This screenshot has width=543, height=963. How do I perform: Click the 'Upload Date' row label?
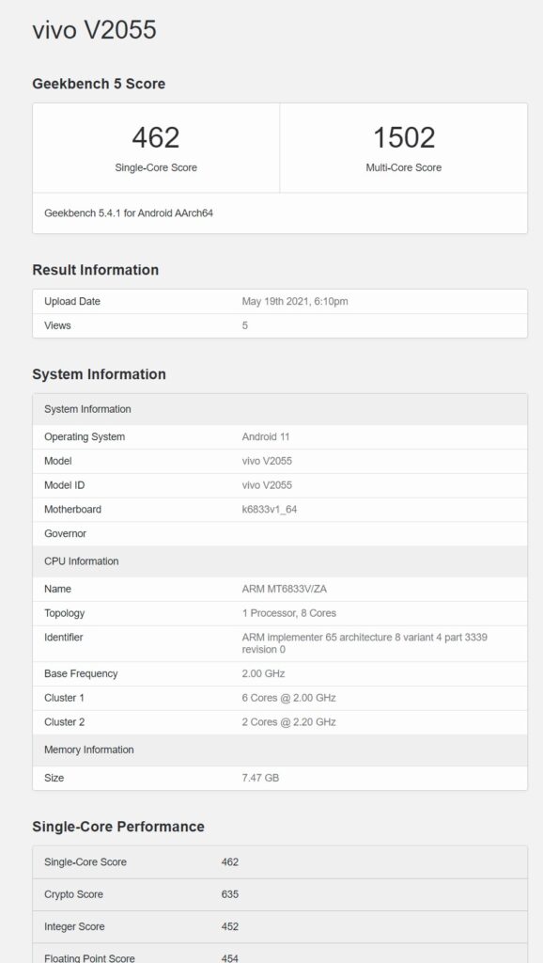coord(72,302)
